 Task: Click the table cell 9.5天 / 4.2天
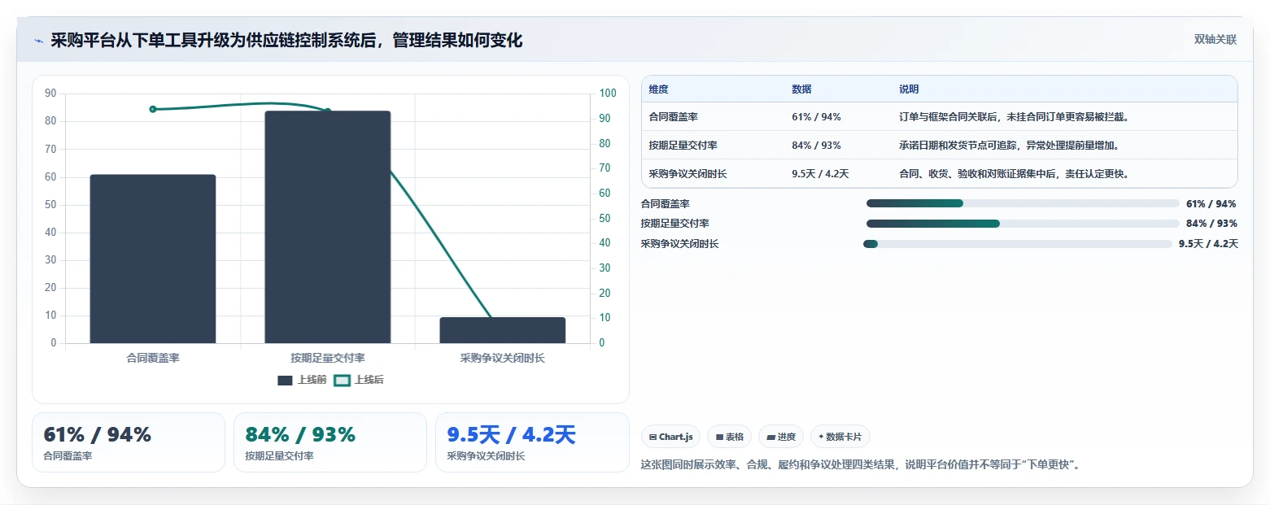(x=820, y=174)
